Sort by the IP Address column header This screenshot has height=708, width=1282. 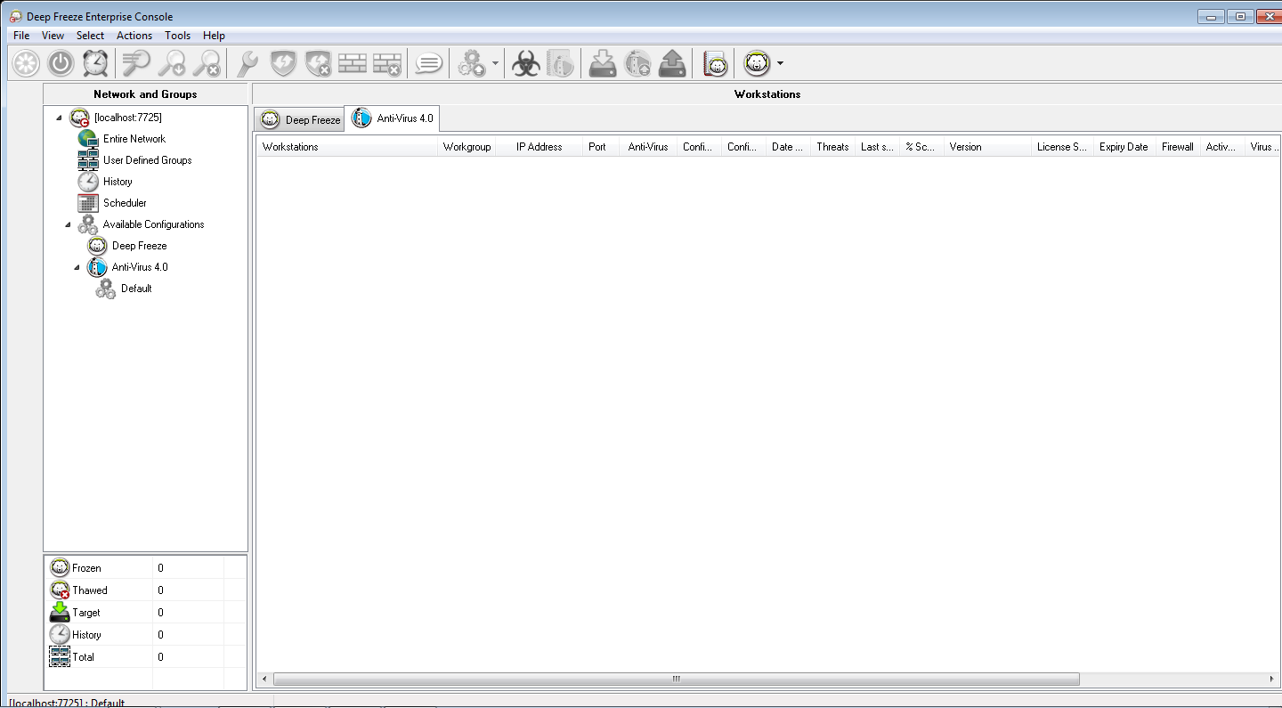click(539, 147)
